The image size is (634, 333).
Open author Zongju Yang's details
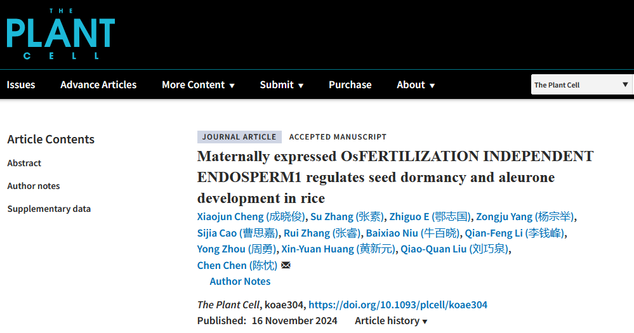tap(526, 217)
